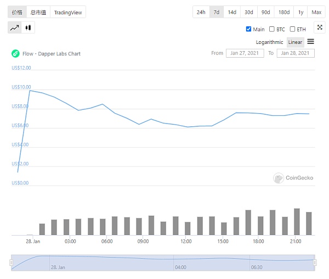Select the 24h time range
The height and width of the screenshot is (279, 329).
coord(201,12)
